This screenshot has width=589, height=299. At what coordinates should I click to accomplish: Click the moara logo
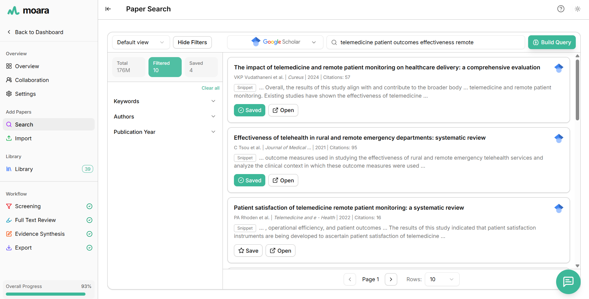tap(28, 11)
